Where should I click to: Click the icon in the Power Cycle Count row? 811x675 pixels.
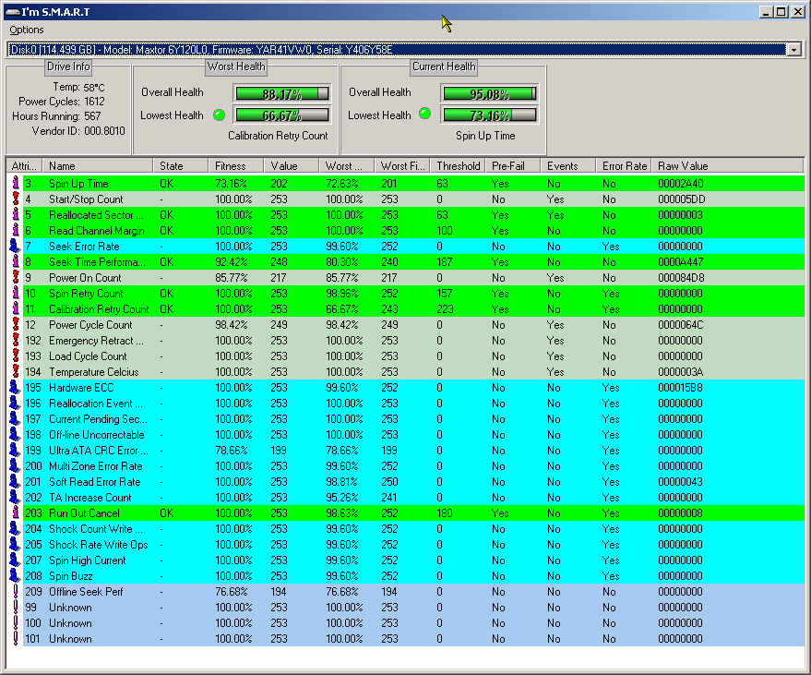tap(16, 324)
